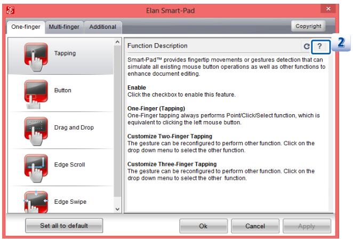Click the 'Edge Scroll' label
Viewport: 353px width, 239px height.
tap(69, 165)
